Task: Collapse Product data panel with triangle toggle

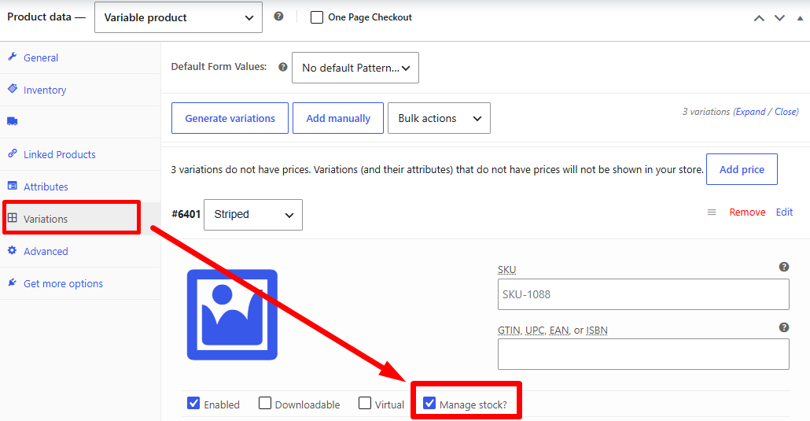Action: point(800,18)
